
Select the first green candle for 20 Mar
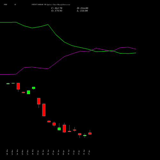tap(8, 84)
